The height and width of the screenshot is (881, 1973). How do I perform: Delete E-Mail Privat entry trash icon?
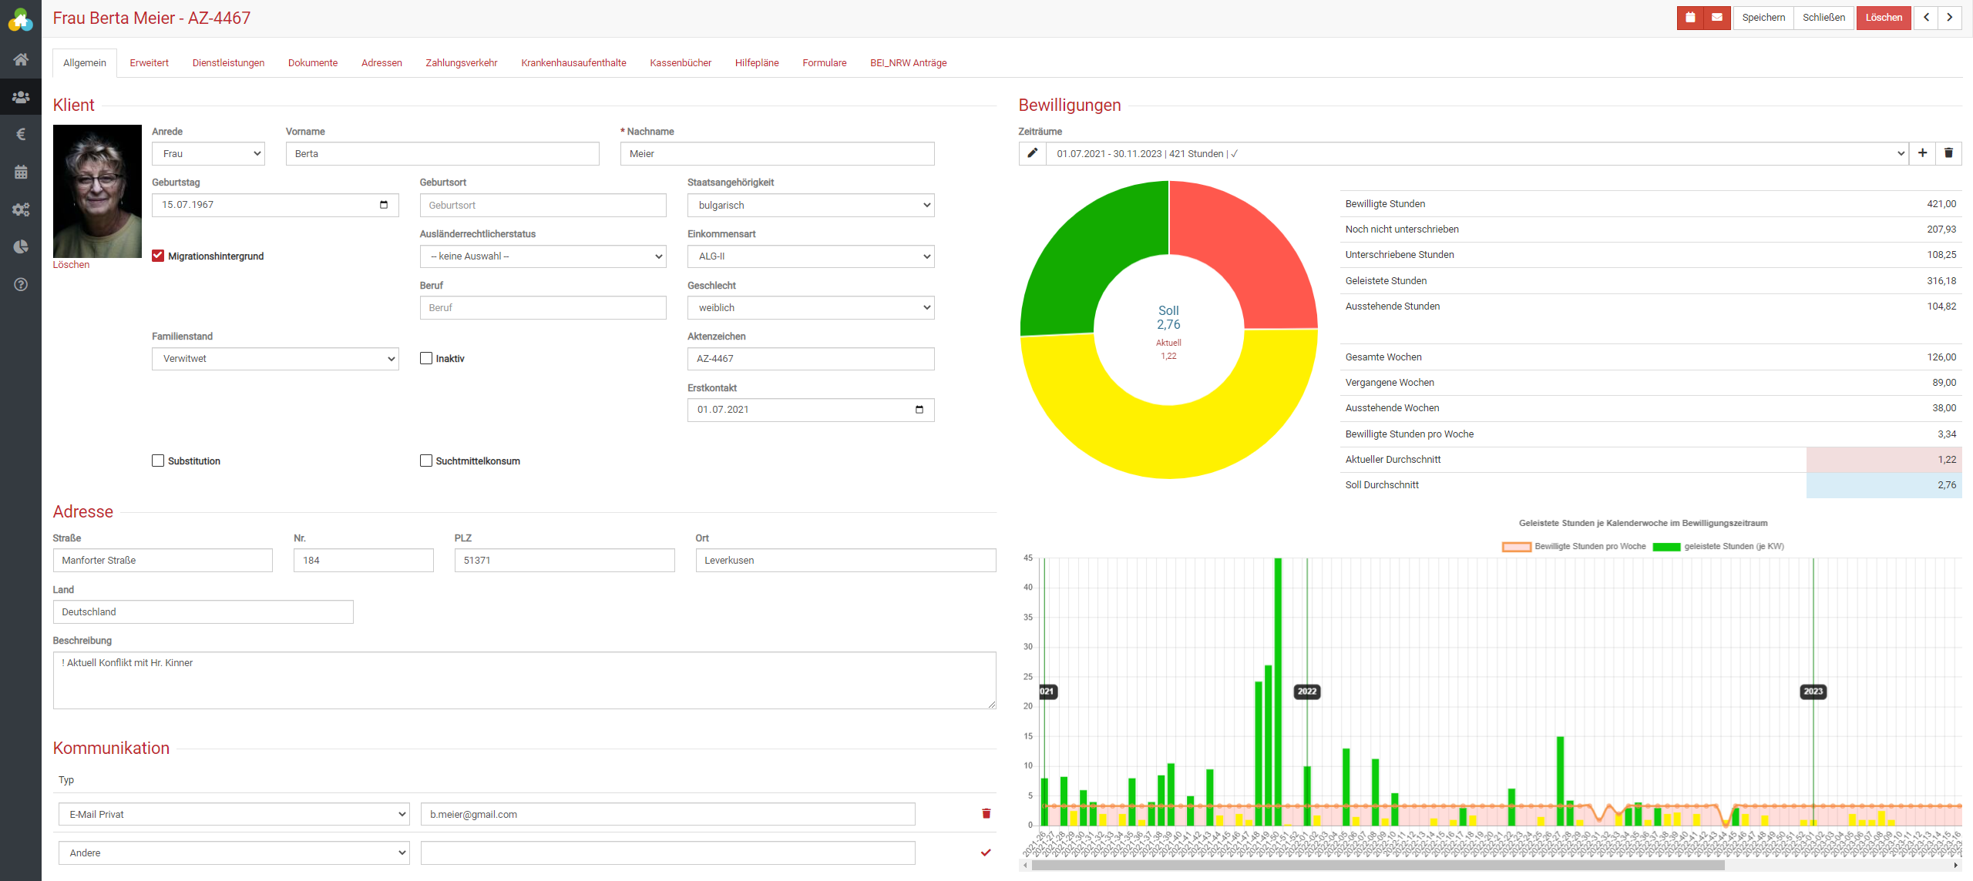pos(986,814)
